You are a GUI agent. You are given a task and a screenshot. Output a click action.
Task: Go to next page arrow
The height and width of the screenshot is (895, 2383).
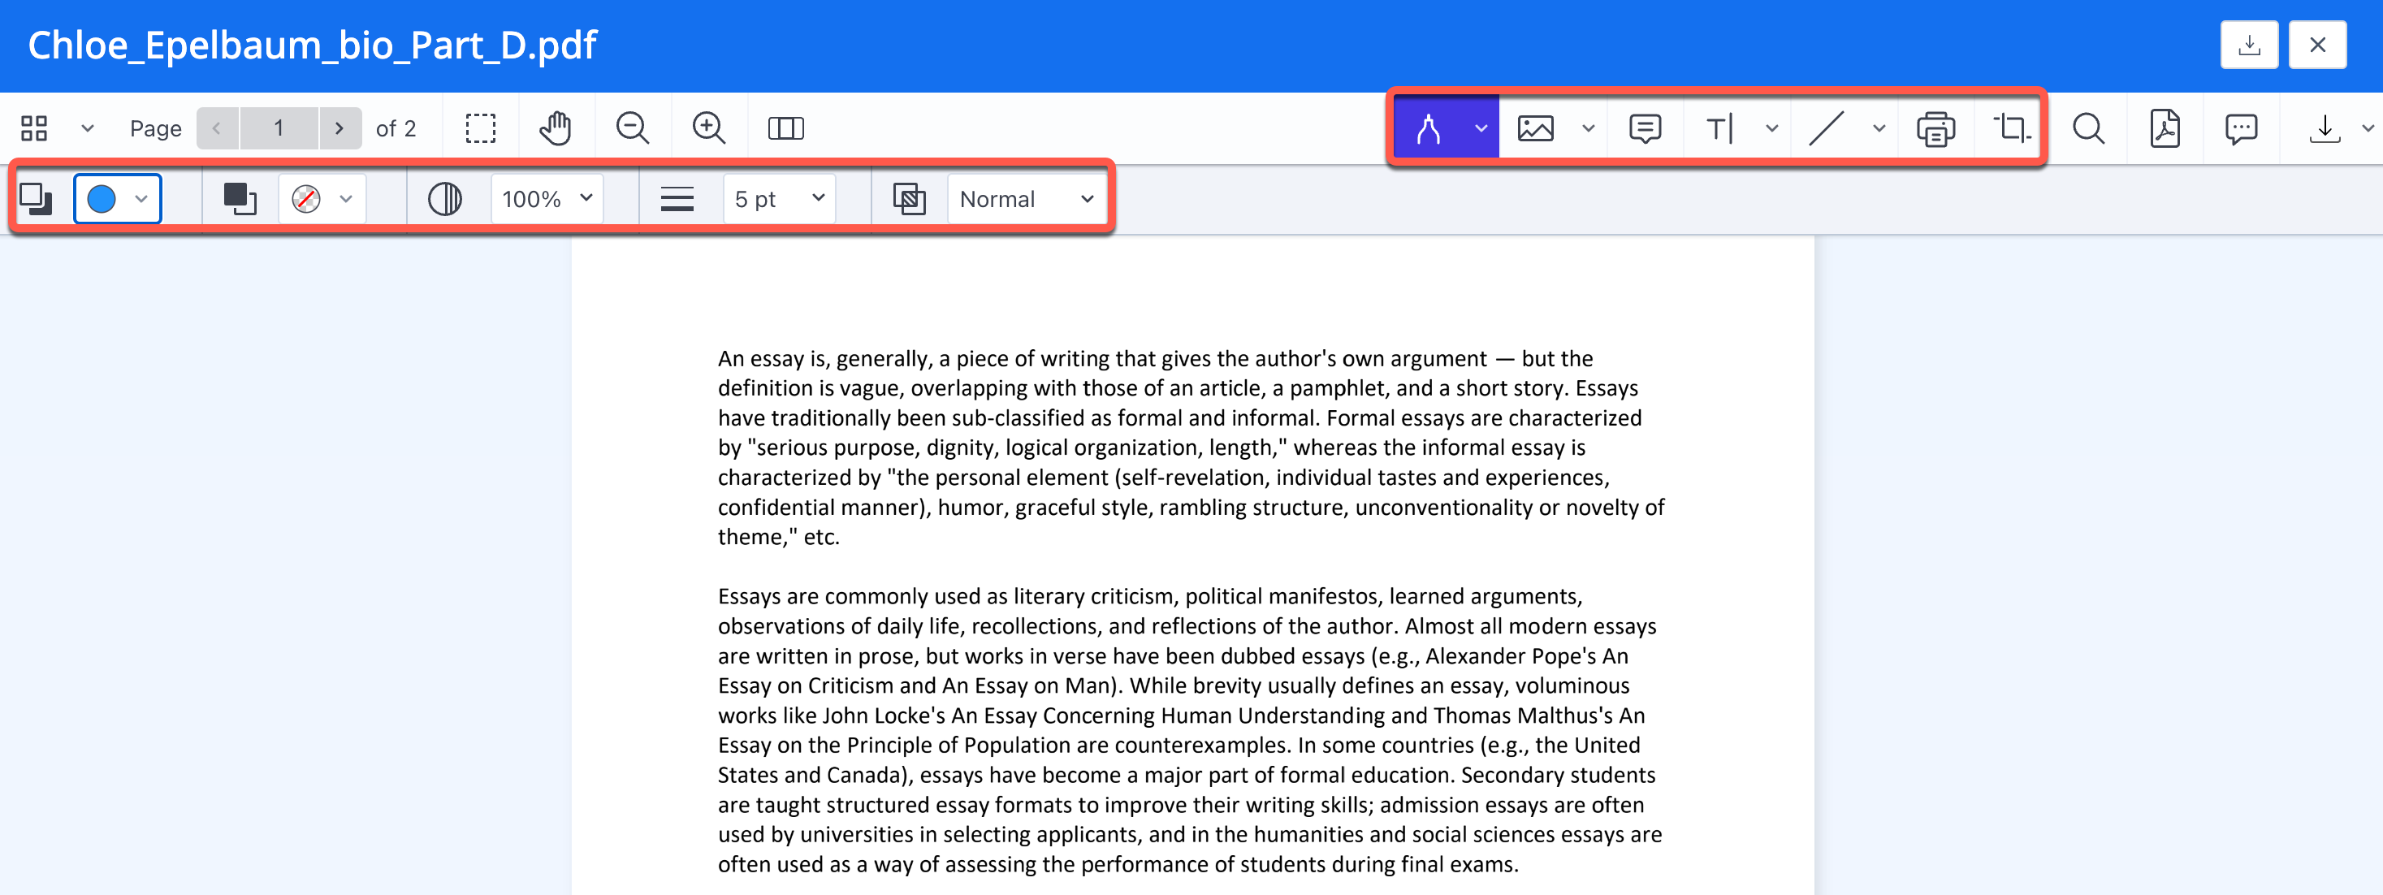(340, 128)
